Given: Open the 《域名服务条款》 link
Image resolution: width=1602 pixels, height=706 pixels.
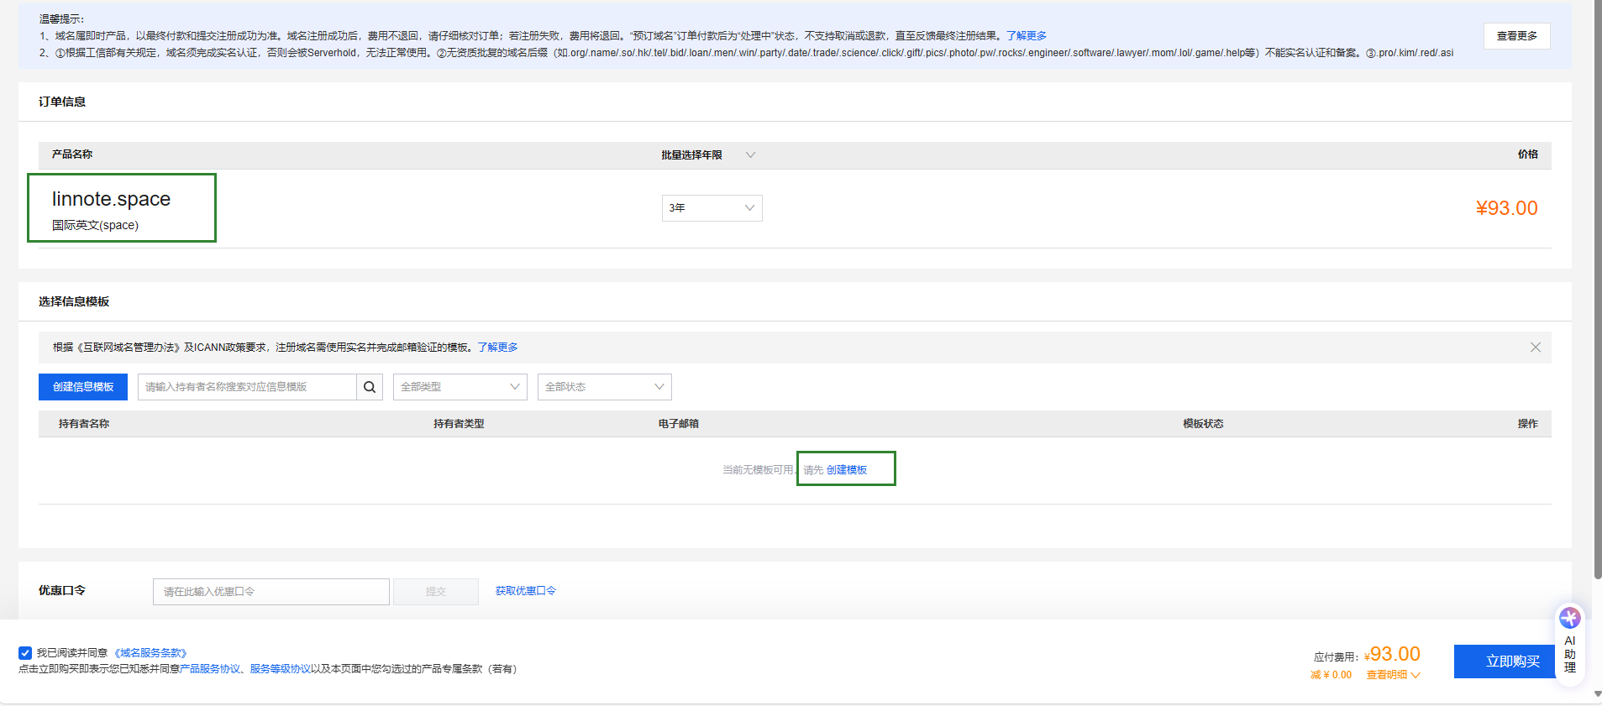Looking at the screenshot, I should point(150,653).
